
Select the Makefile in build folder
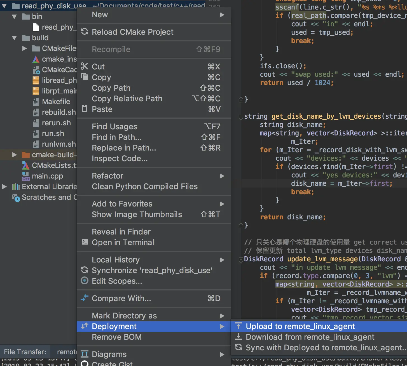(56, 102)
